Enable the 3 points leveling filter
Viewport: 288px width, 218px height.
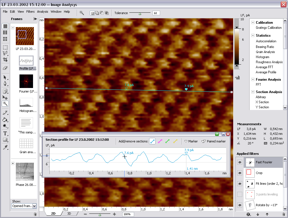click(240, 194)
